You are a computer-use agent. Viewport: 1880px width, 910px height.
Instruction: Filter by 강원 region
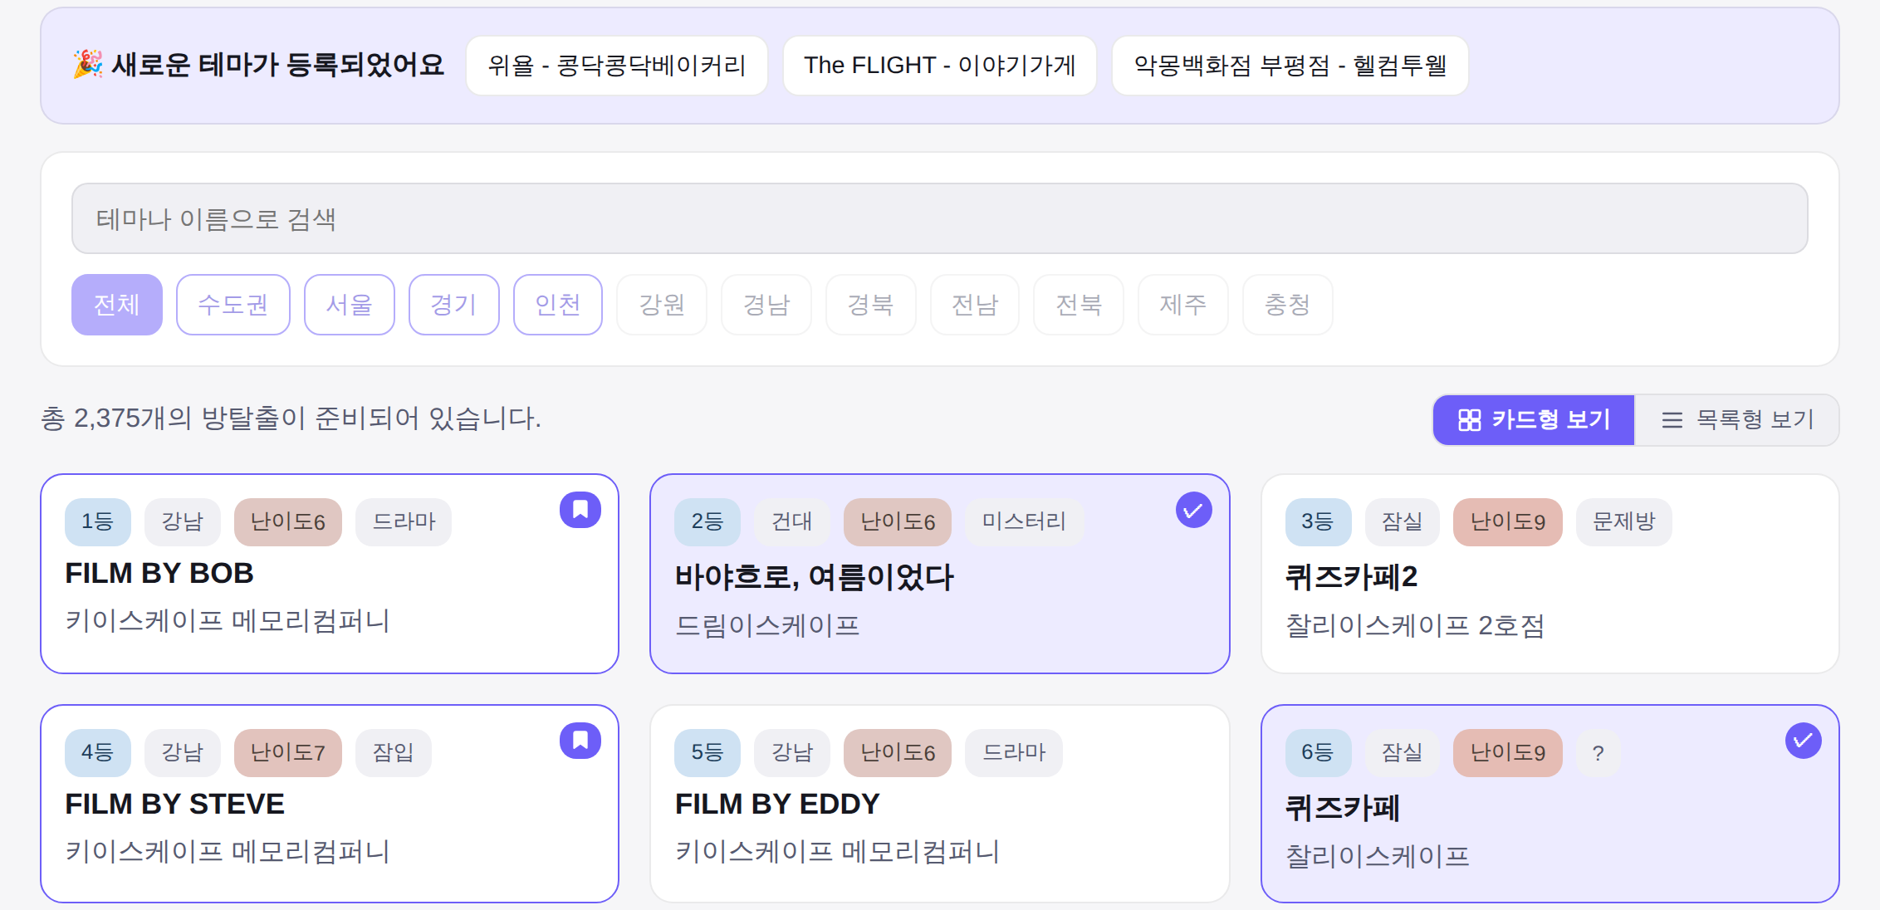(662, 305)
